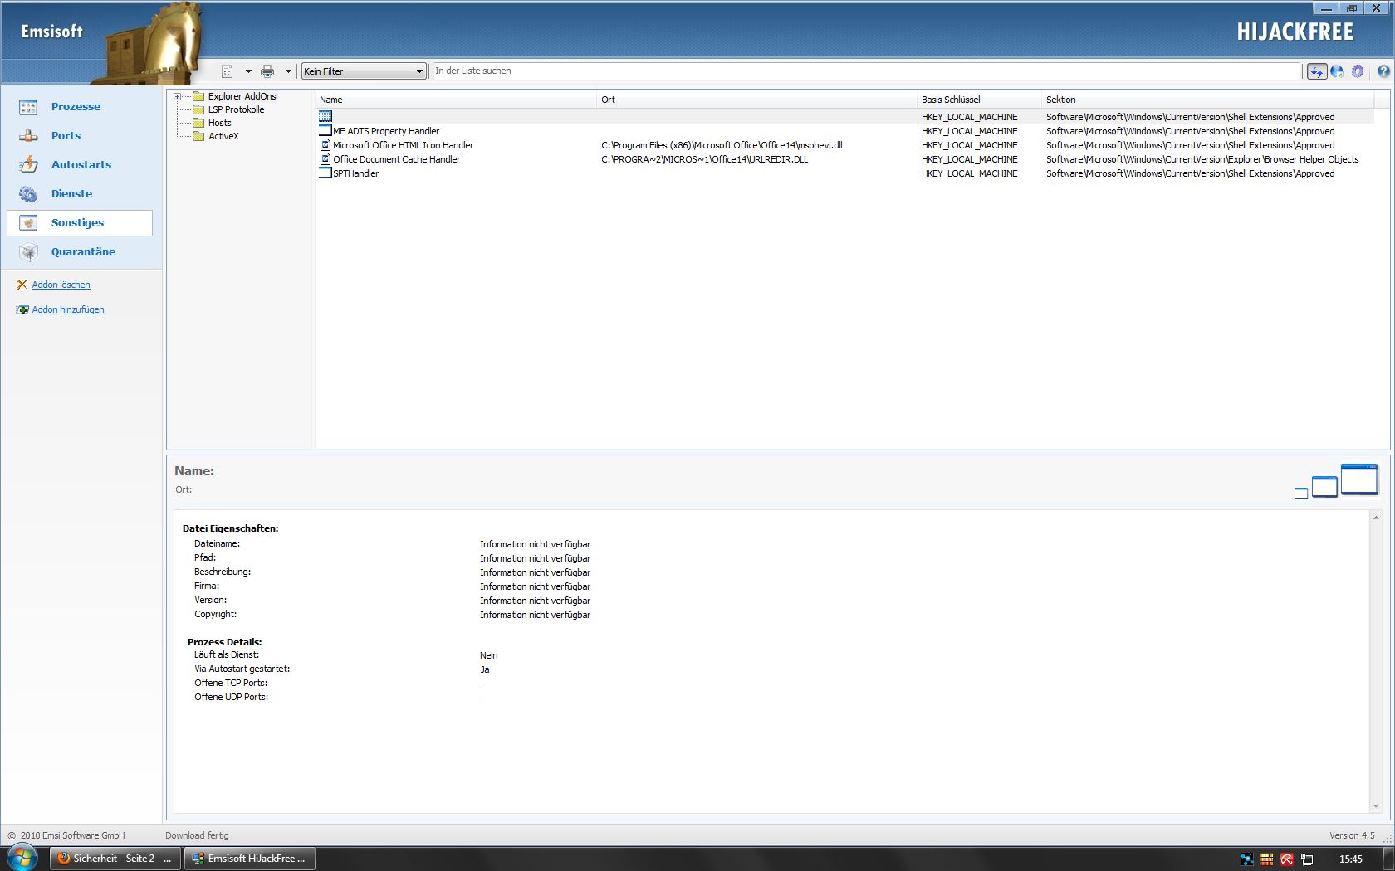Open the Prozesse section icon
Screen dimensions: 1395x871
point(28,107)
